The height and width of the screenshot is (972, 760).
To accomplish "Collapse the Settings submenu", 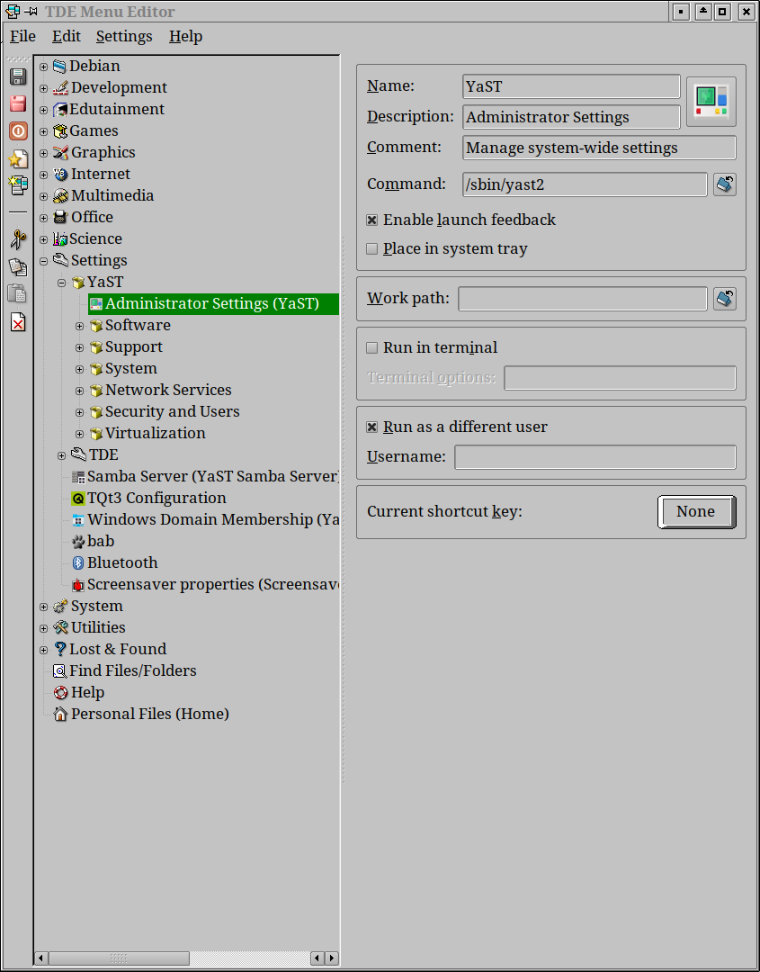I will (43, 261).
